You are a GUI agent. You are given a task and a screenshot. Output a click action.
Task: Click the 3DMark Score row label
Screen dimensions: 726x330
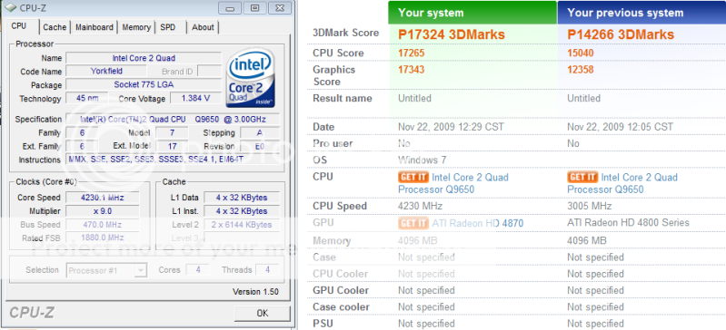coord(346,33)
